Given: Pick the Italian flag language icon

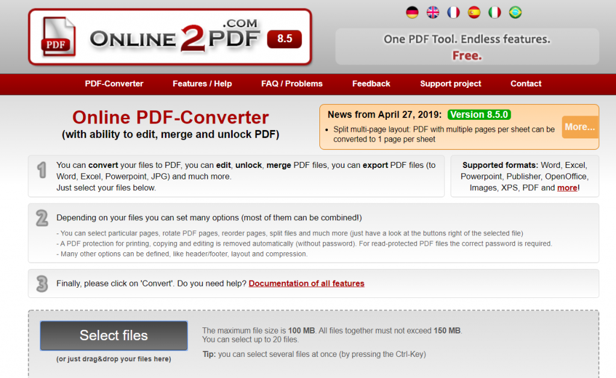Looking at the screenshot, I should tap(494, 13).
